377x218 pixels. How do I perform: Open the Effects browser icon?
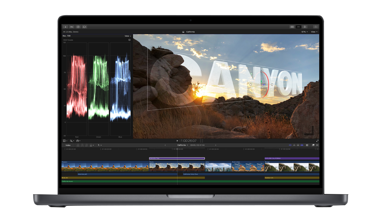[313, 145]
